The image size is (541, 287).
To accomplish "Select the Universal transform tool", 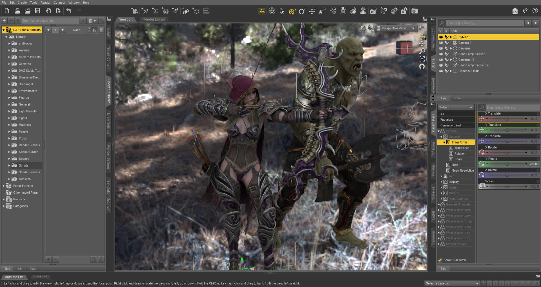I will 292,11.
